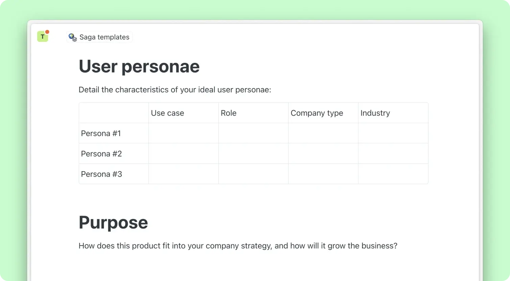The height and width of the screenshot is (281, 510).
Task: Click the Company type cell for Persona #3
Action: pyautogui.click(x=323, y=174)
